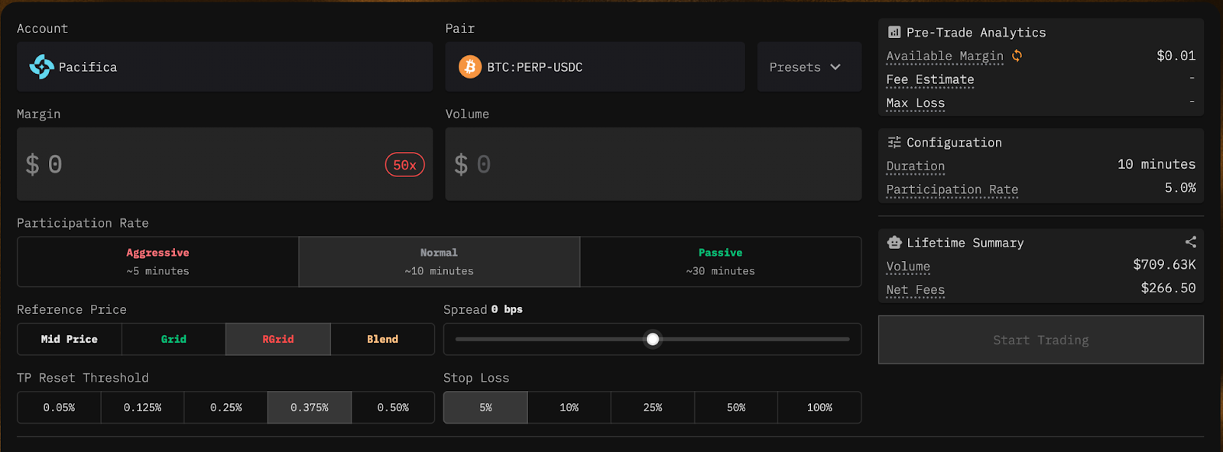Open the BTC:PERP-USDC pair selector
1223x452 pixels.
(595, 67)
